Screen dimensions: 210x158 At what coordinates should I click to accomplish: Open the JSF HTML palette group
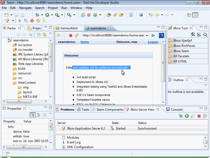click(x=188, y=61)
